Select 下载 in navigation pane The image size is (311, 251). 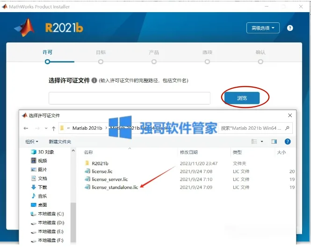39,187
